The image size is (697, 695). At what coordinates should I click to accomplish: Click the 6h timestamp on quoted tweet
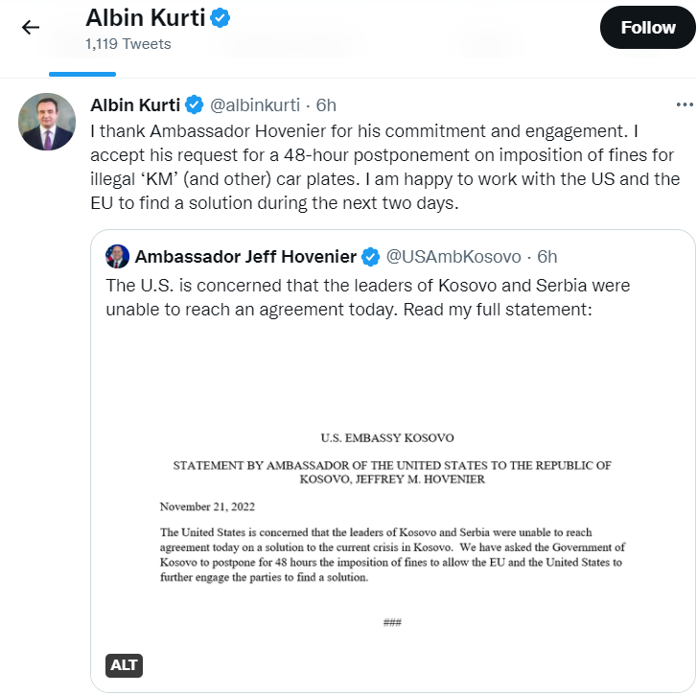[546, 256]
